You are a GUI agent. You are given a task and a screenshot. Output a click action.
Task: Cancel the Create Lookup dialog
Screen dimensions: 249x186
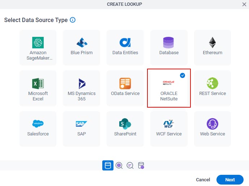click(x=203, y=179)
